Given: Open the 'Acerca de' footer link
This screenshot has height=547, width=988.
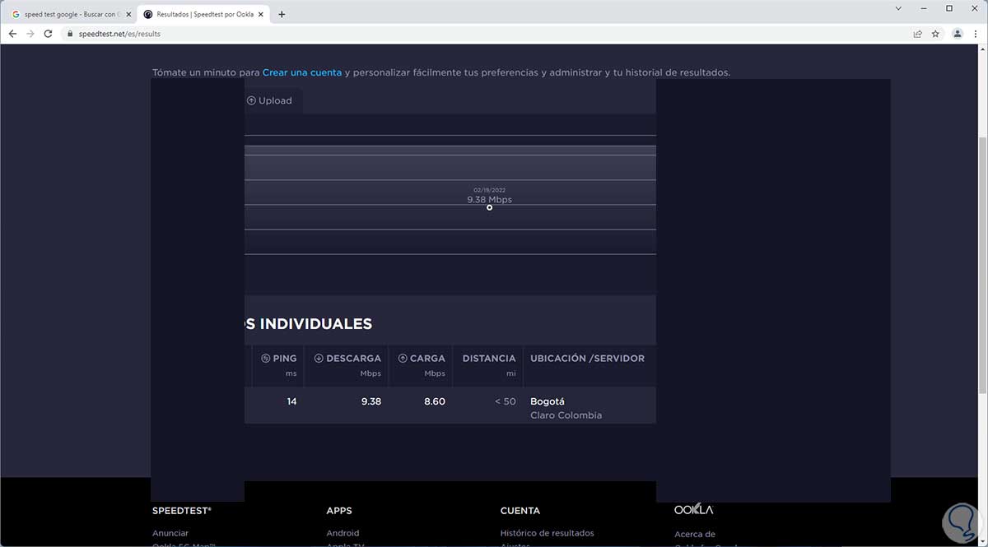Looking at the screenshot, I should pos(695,535).
